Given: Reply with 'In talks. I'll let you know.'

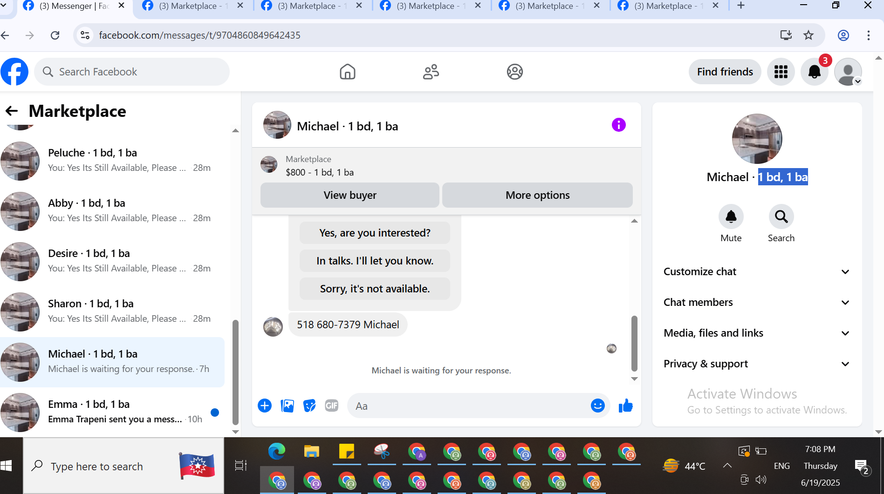Looking at the screenshot, I should click(375, 261).
